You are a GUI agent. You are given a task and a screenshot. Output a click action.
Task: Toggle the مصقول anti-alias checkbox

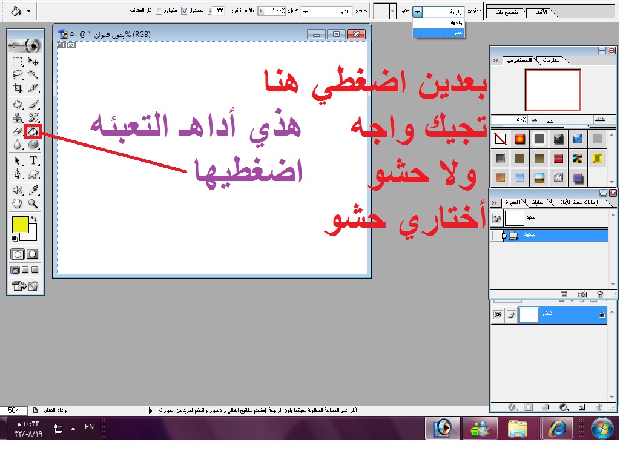coord(185,11)
